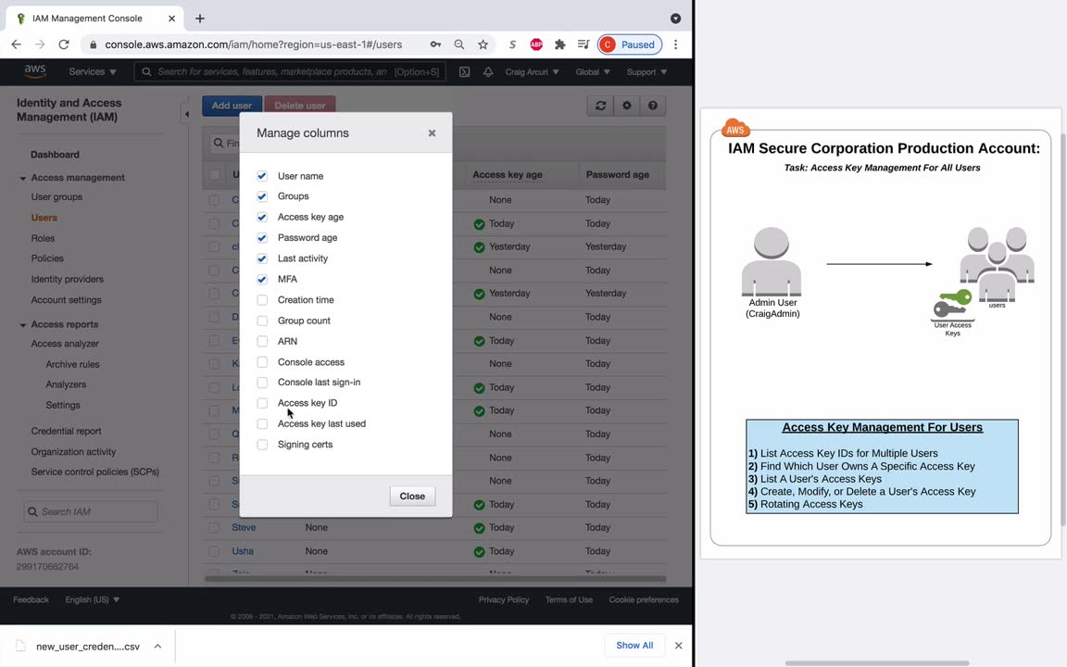1067x667 pixels.
Task: Open User groups in sidebar
Action: 56,196
